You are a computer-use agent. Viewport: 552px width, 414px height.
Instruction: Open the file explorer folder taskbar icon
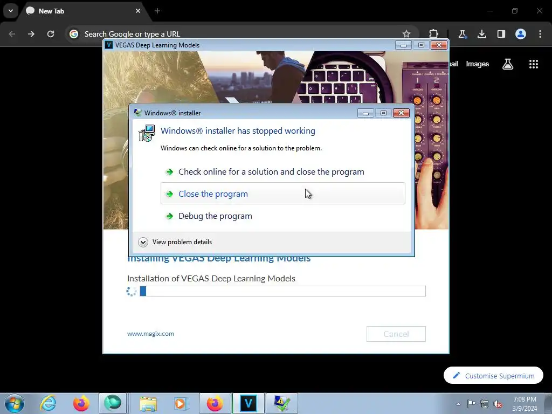(x=148, y=403)
